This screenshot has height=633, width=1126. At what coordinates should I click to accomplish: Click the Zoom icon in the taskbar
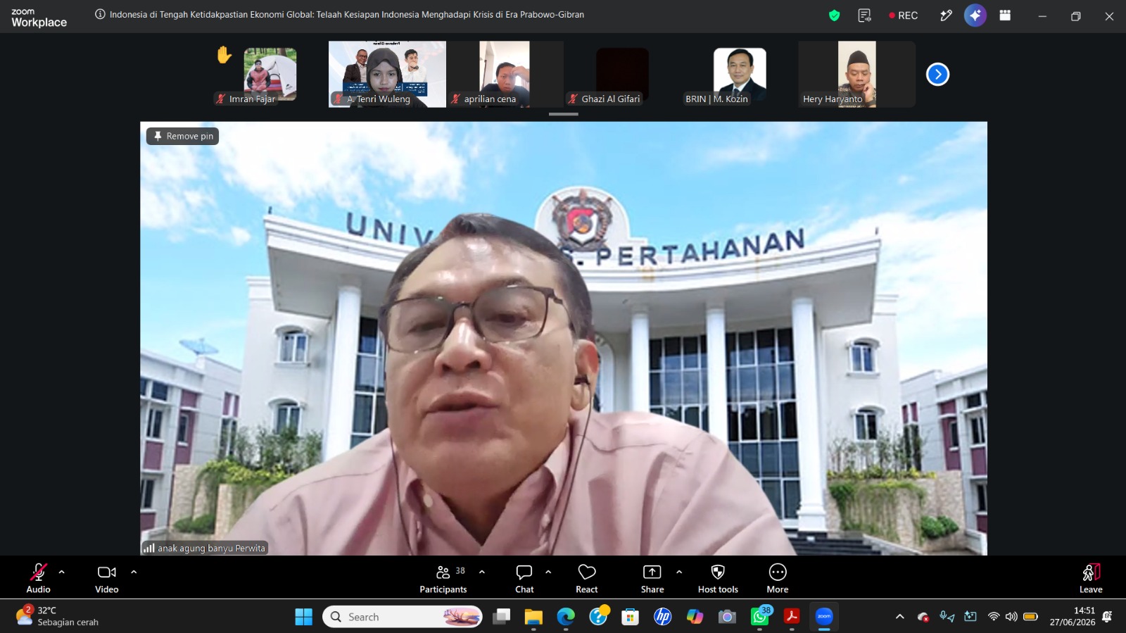click(x=824, y=617)
